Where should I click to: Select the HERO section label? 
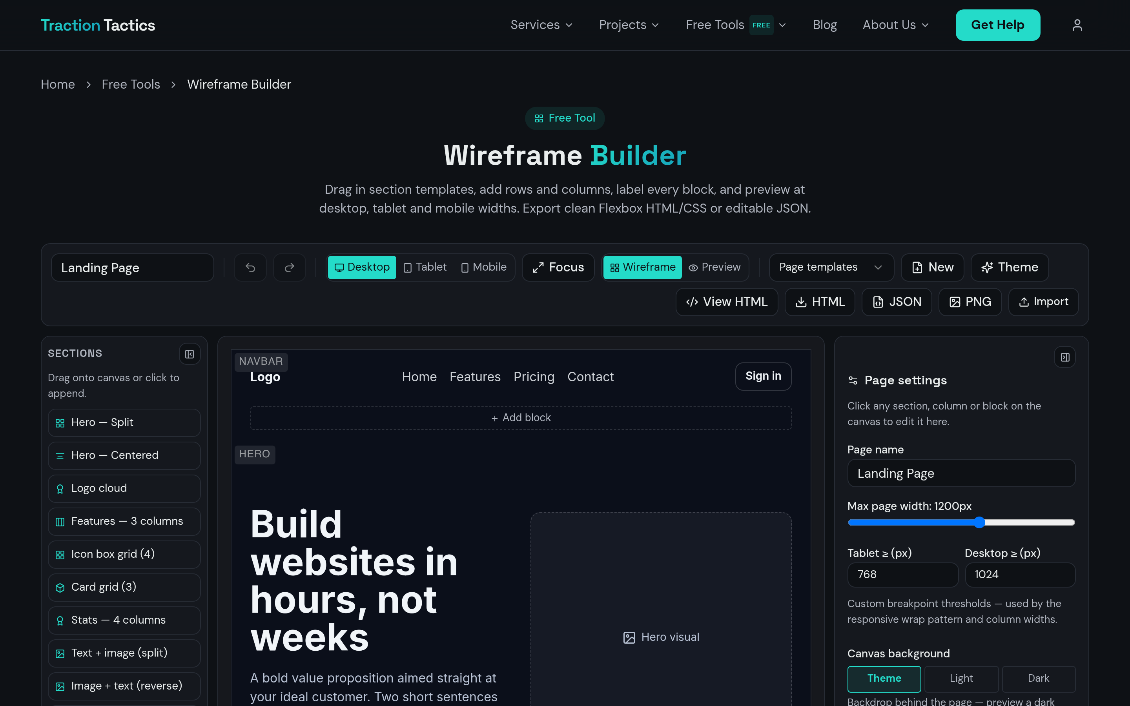255,454
